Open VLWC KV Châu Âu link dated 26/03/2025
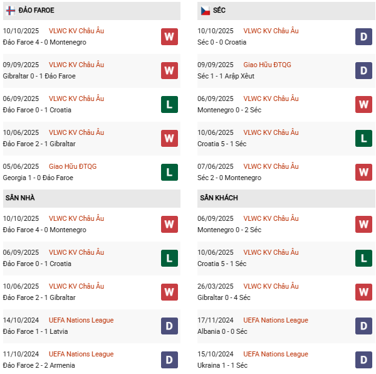The height and width of the screenshot is (374, 376). (x=271, y=286)
